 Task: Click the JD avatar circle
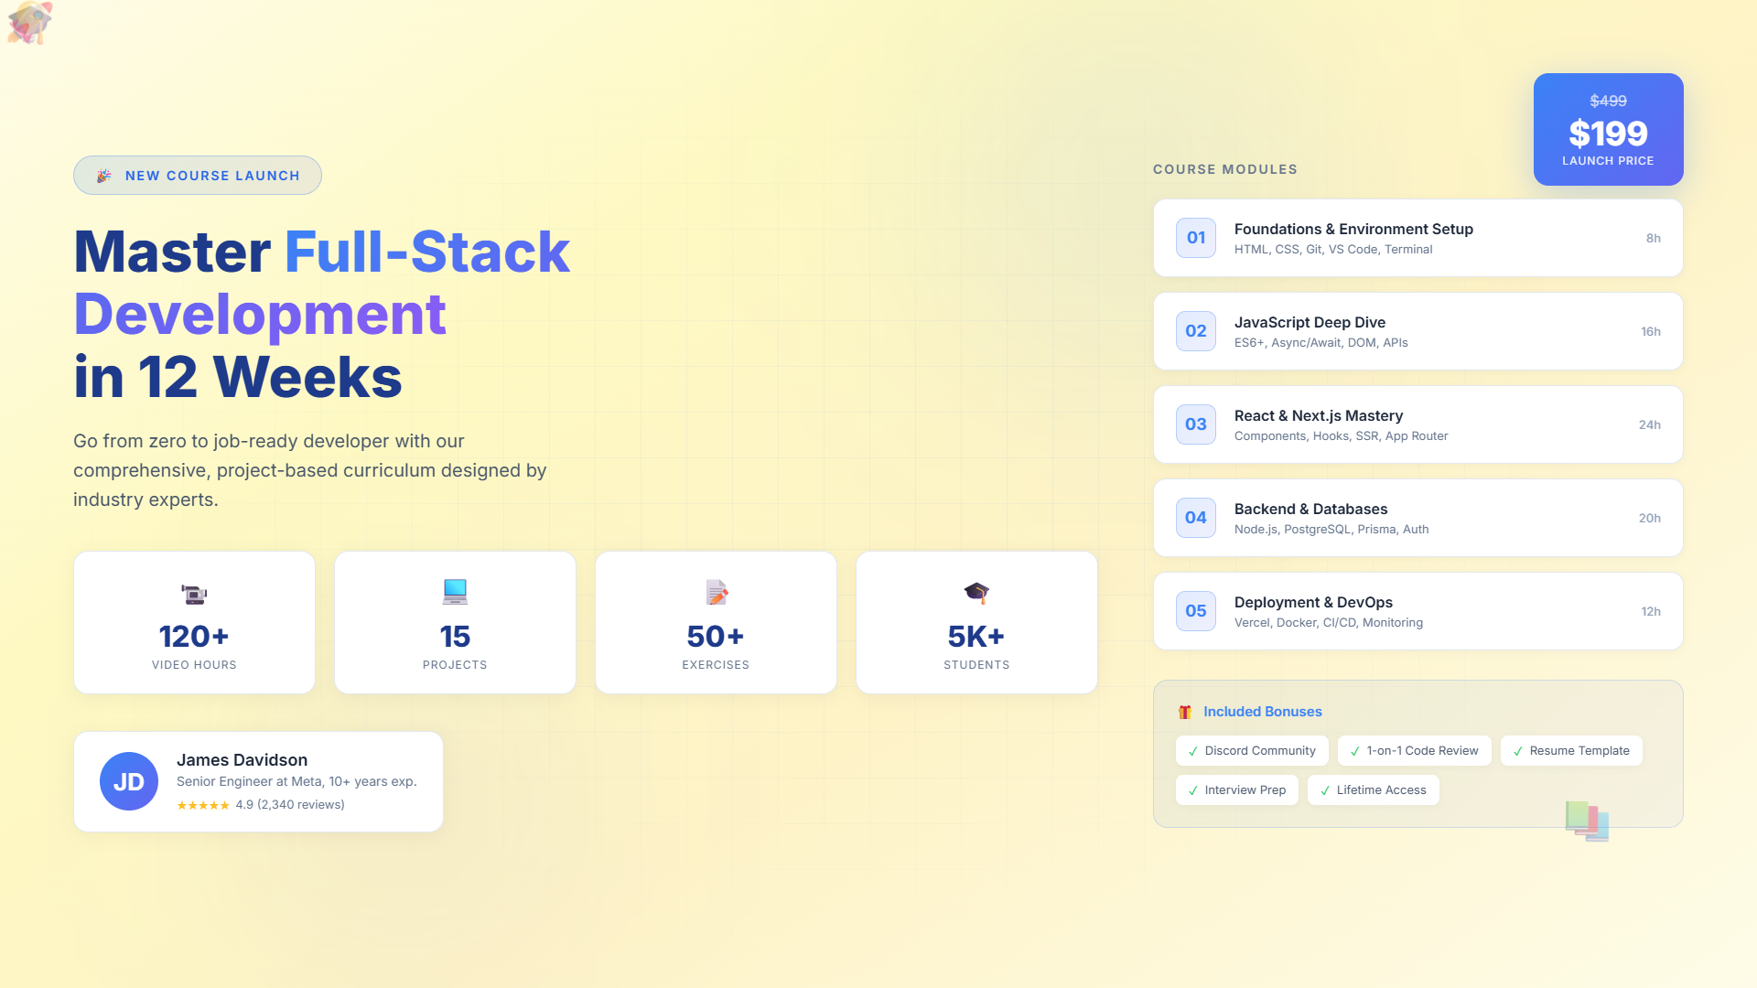click(129, 781)
